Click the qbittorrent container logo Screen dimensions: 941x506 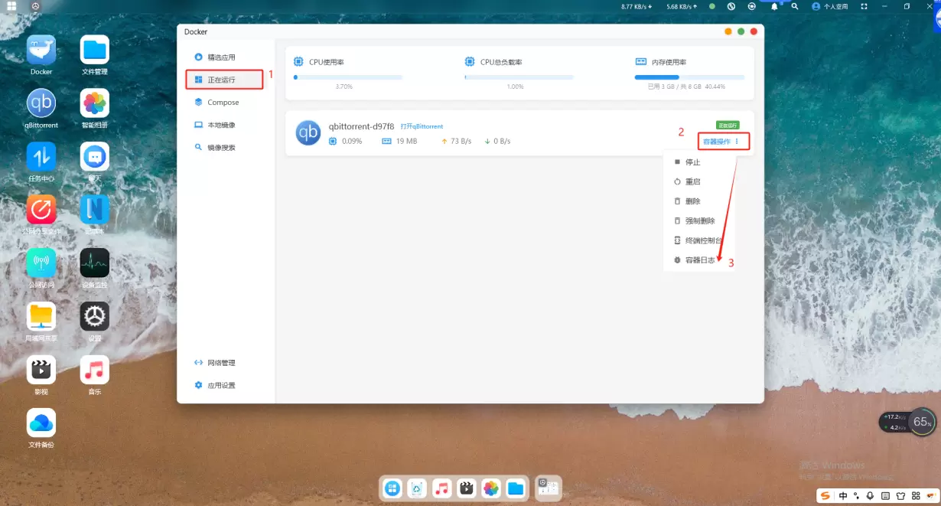[308, 133]
